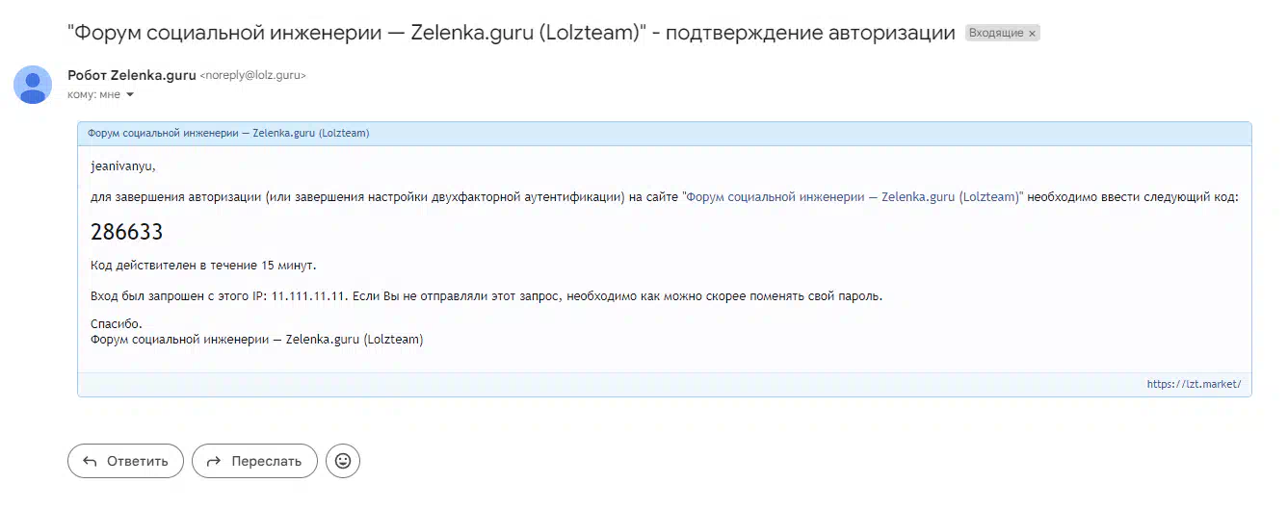The height and width of the screenshot is (509, 1288).
Task: Click the forum signature below Спасибо
Action: coord(256,340)
